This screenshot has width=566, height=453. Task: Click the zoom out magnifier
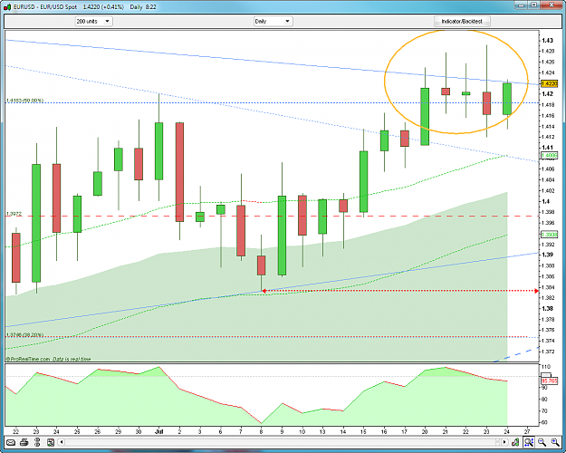pos(542,442)
